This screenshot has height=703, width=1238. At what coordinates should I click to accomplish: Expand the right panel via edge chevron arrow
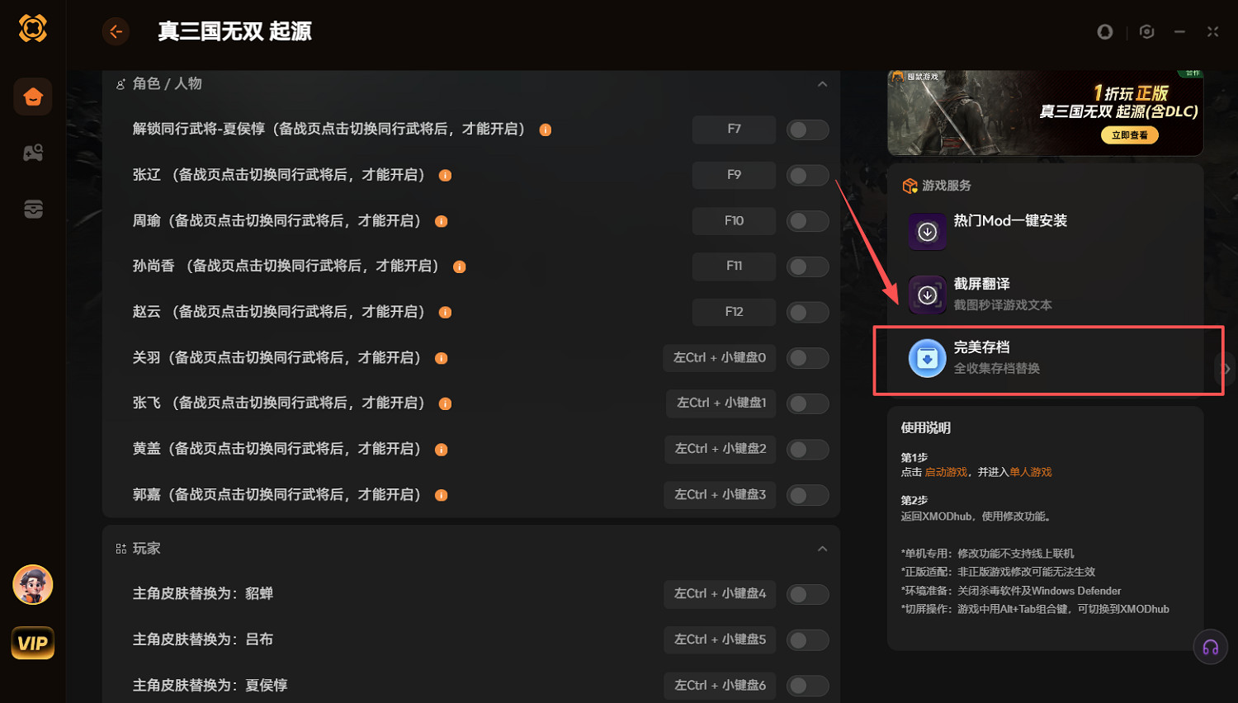(1226, 369)
